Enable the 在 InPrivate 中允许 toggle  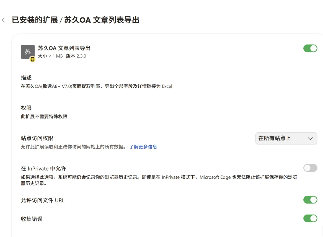(x=310, y=168)
